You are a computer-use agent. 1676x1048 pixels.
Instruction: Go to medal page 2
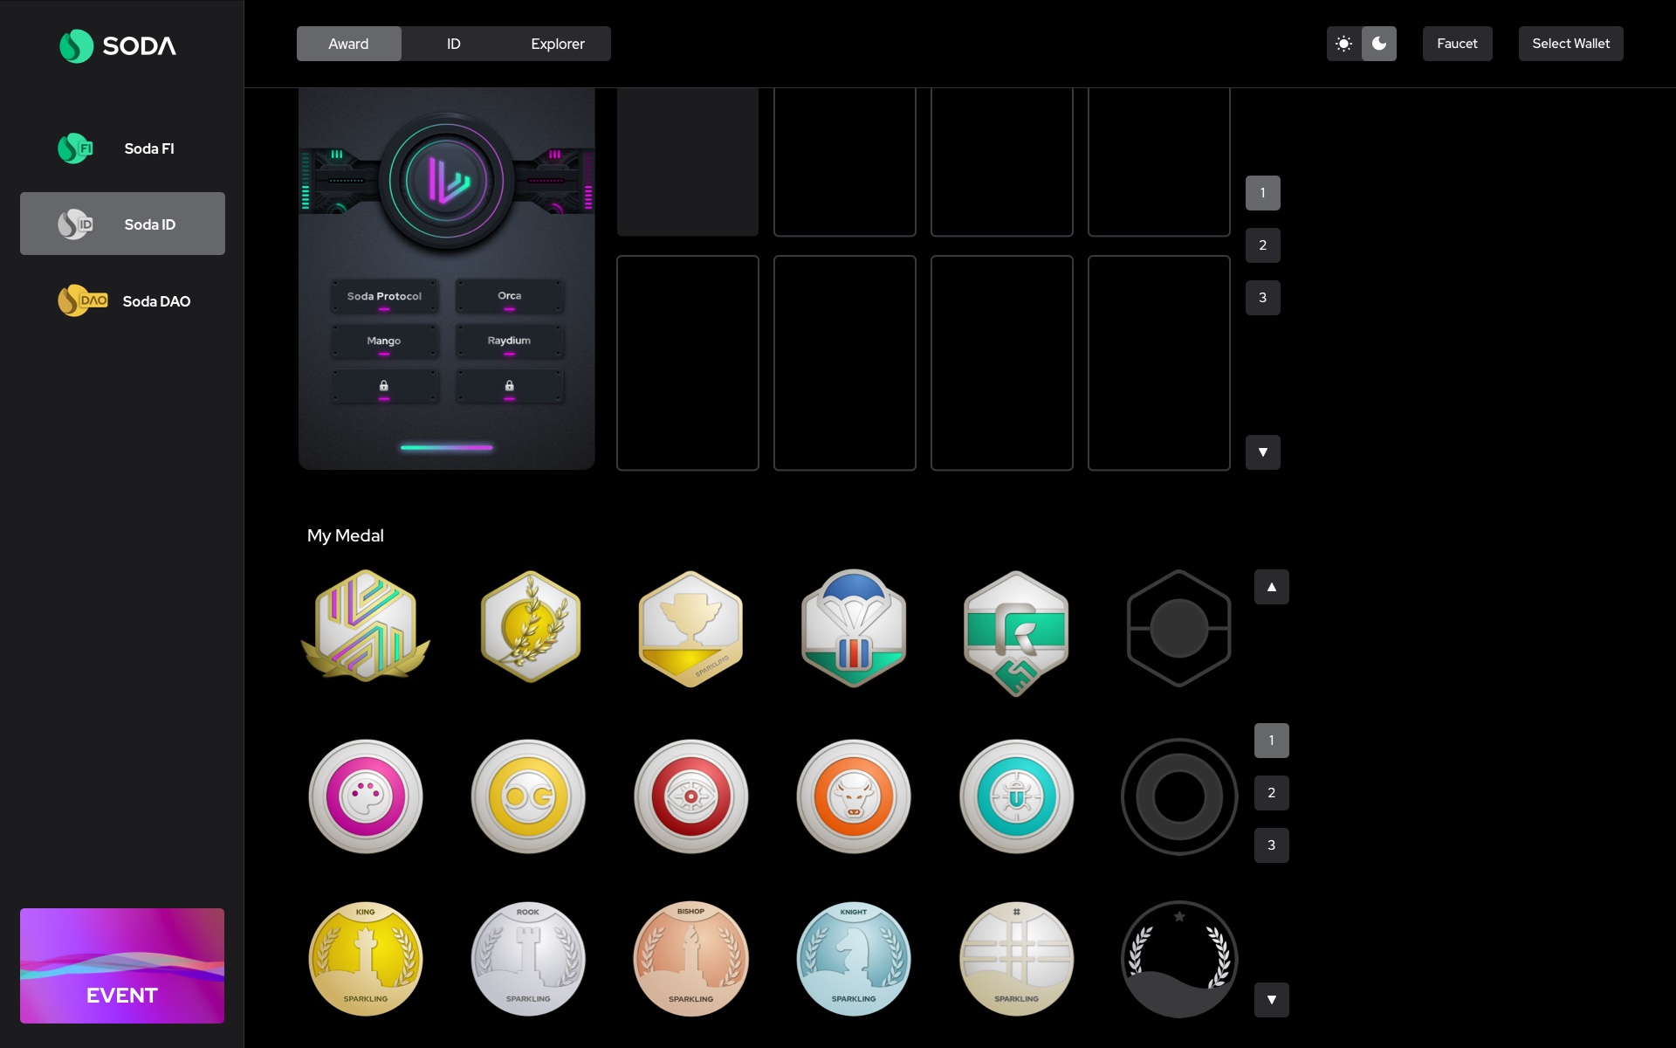point(1272,793)
